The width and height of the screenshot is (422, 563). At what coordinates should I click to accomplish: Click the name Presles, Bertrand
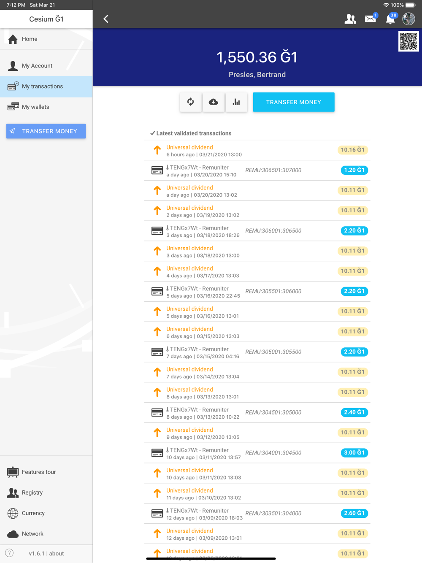click(x=257, y=75)
